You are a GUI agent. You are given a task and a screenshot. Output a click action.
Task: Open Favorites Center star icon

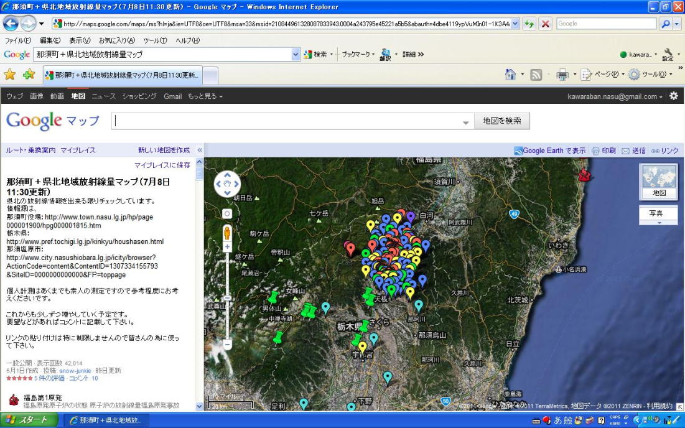pyautogui.click(x=9, y=74)
